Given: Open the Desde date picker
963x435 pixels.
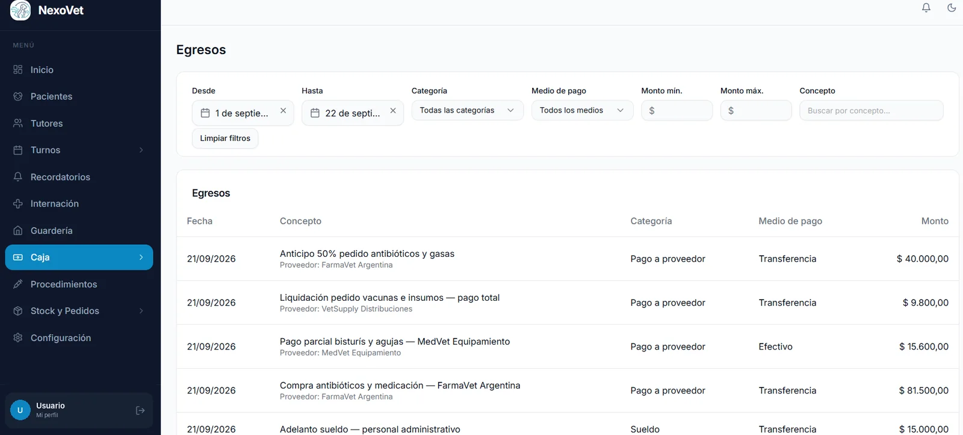Looking at the screenshot, I should pyautogui.click(x=243, y=113).
